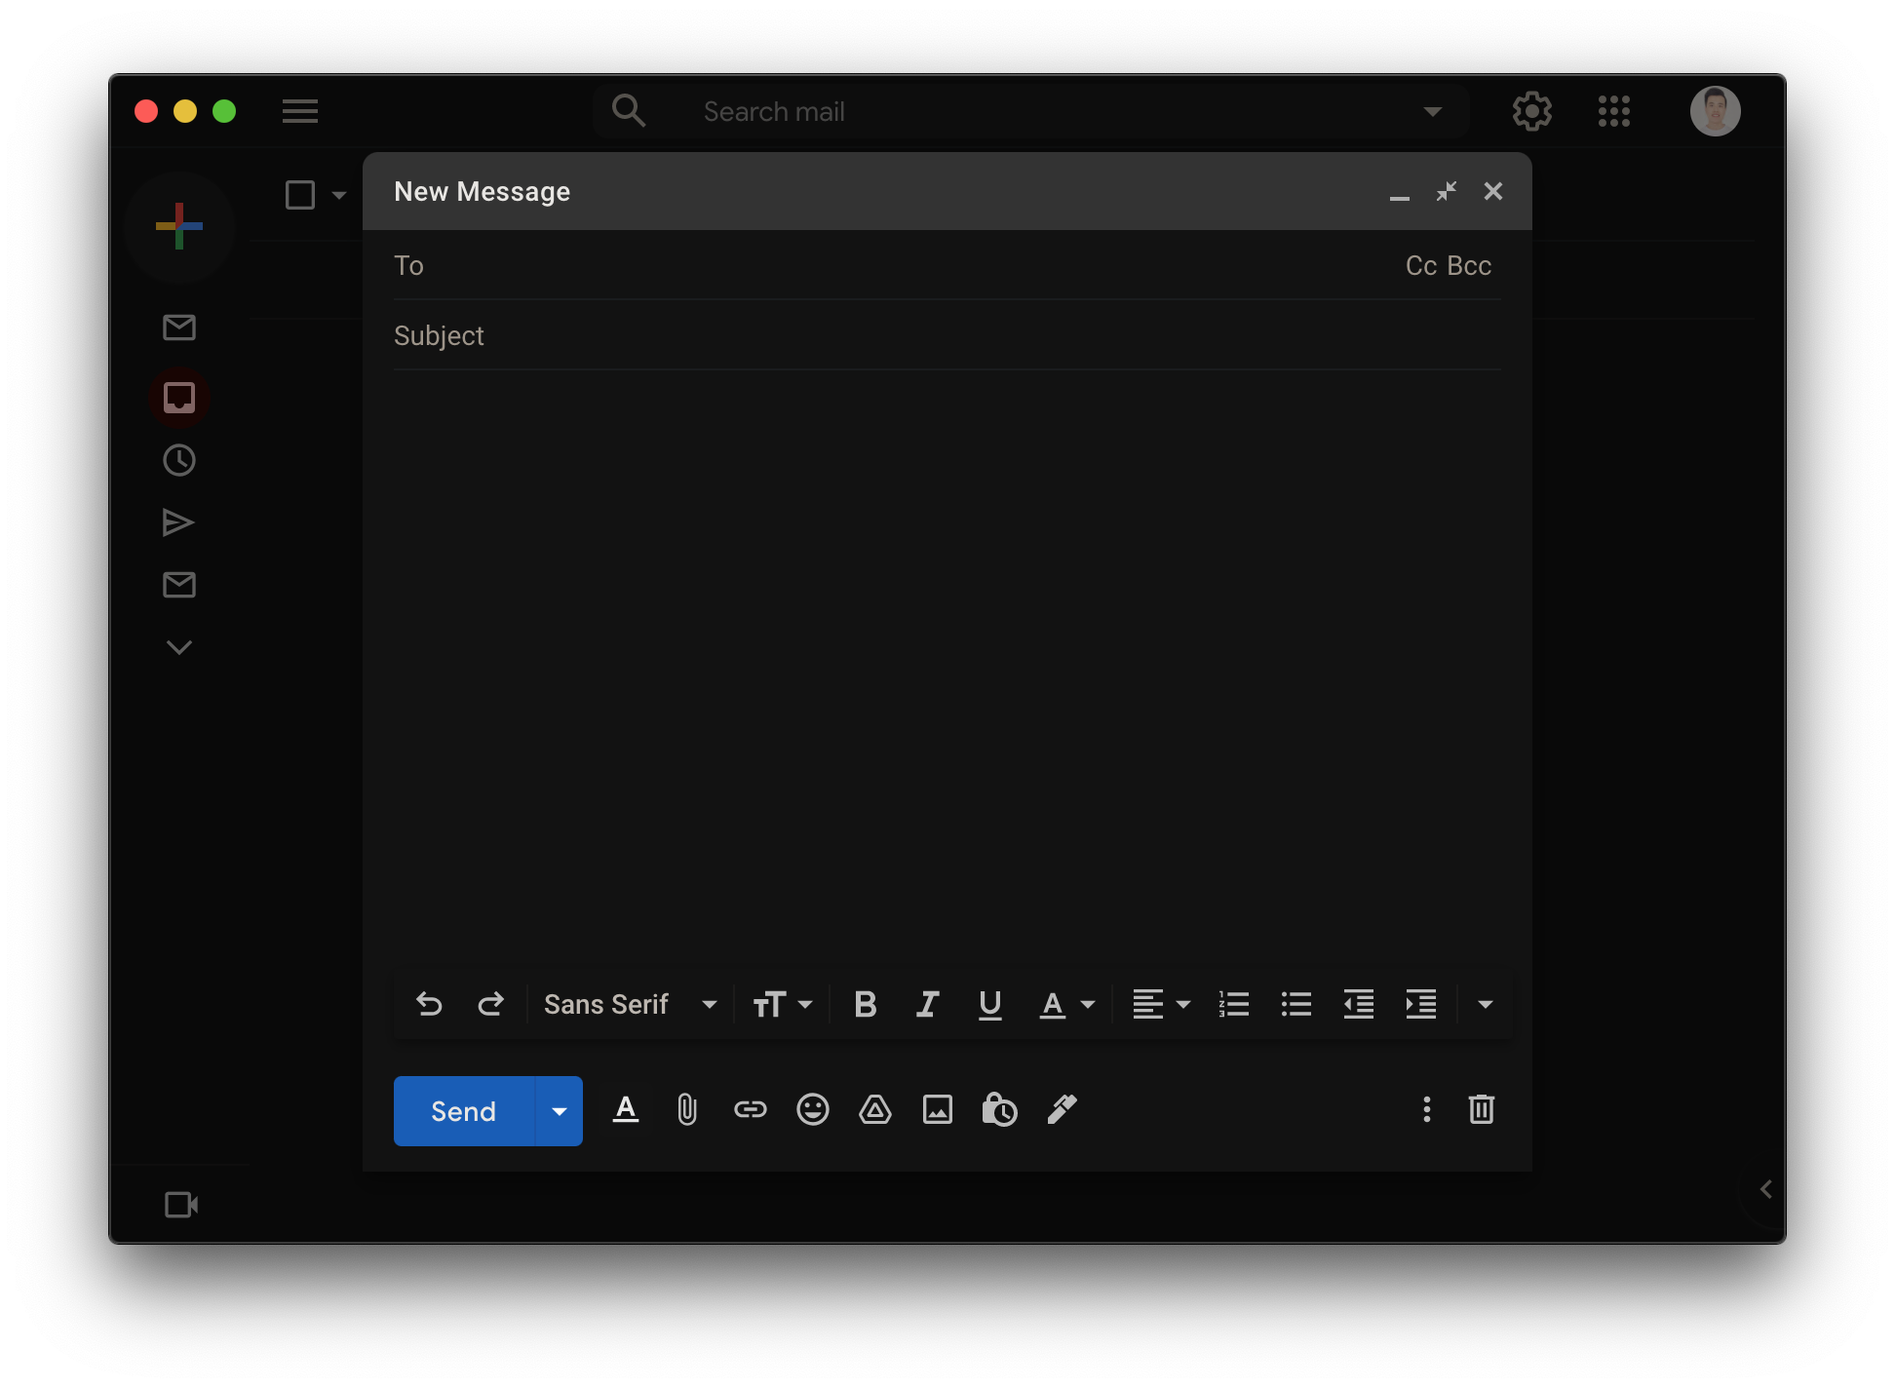The height and width of the screenshot is (1388, 1895).
Task: Add Bcc recipients
Action: point(1469,265)
